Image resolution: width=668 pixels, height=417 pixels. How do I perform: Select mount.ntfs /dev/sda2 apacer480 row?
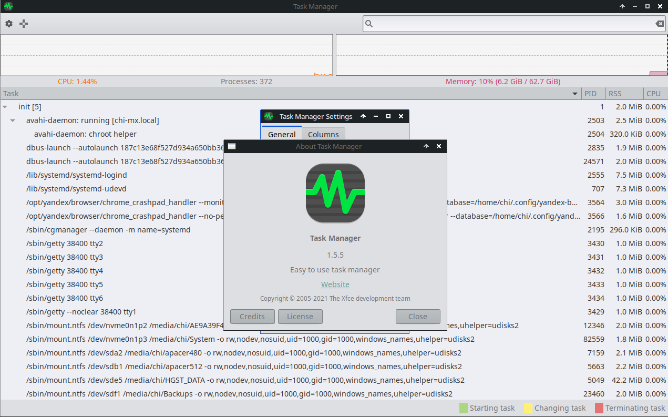point(334,353)
